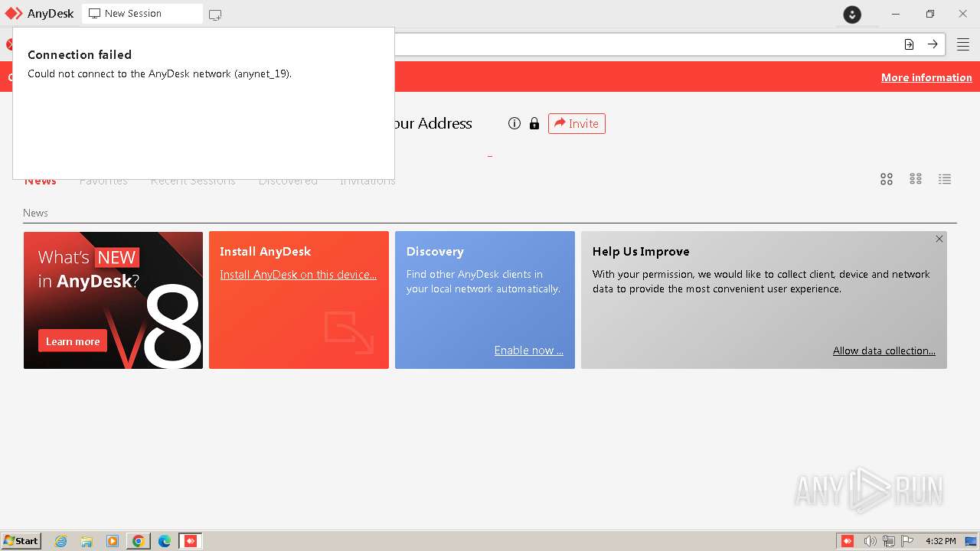Click the info icon next to Your Address

pyautogui.click(x=514, y=123)
